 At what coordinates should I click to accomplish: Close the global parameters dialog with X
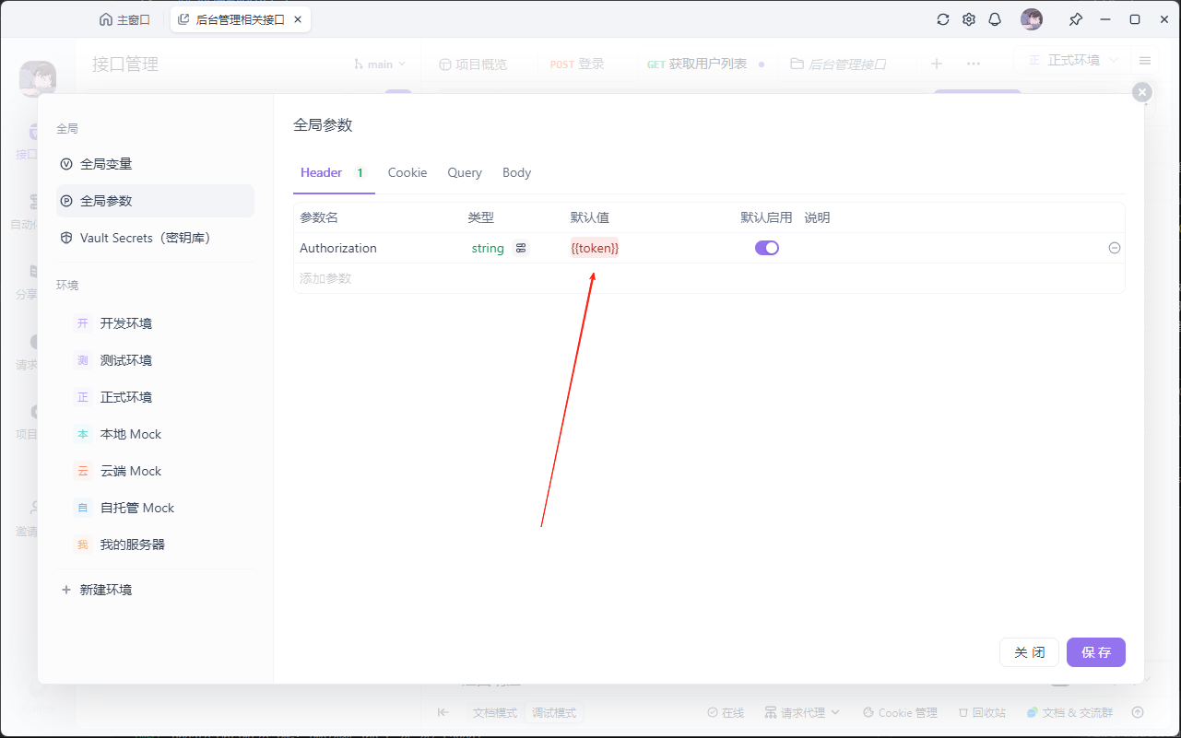point(1141,92)
